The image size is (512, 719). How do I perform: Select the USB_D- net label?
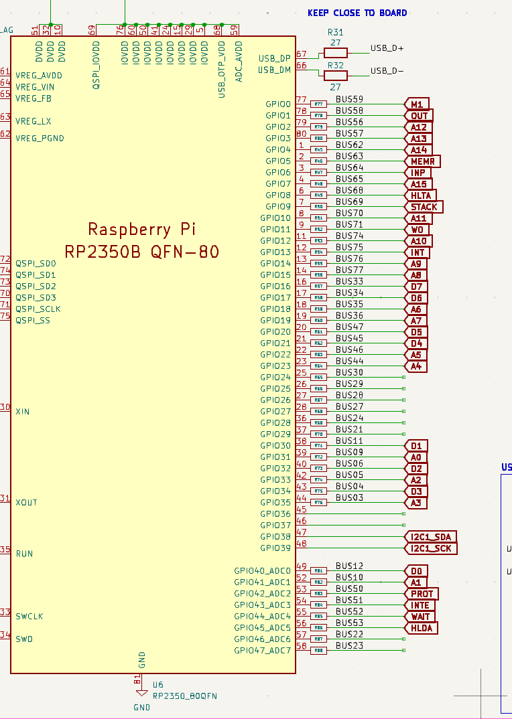(x=387, y=70)
